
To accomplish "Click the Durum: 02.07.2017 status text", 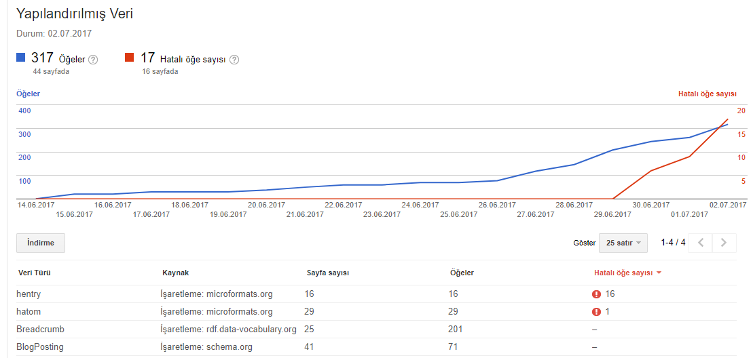I will [x=54, y=33].
